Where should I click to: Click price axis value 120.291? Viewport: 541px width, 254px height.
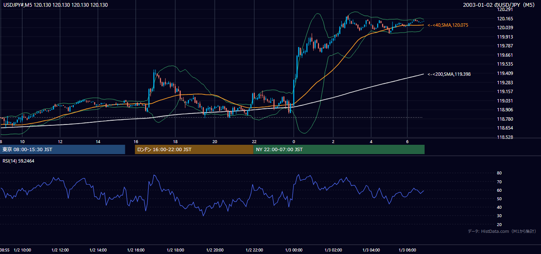point(505,9)
